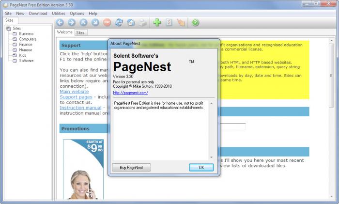The width and height of the screenshot is (339, 204).
Task: Open the Options menu
Action: tap(77, 14)
